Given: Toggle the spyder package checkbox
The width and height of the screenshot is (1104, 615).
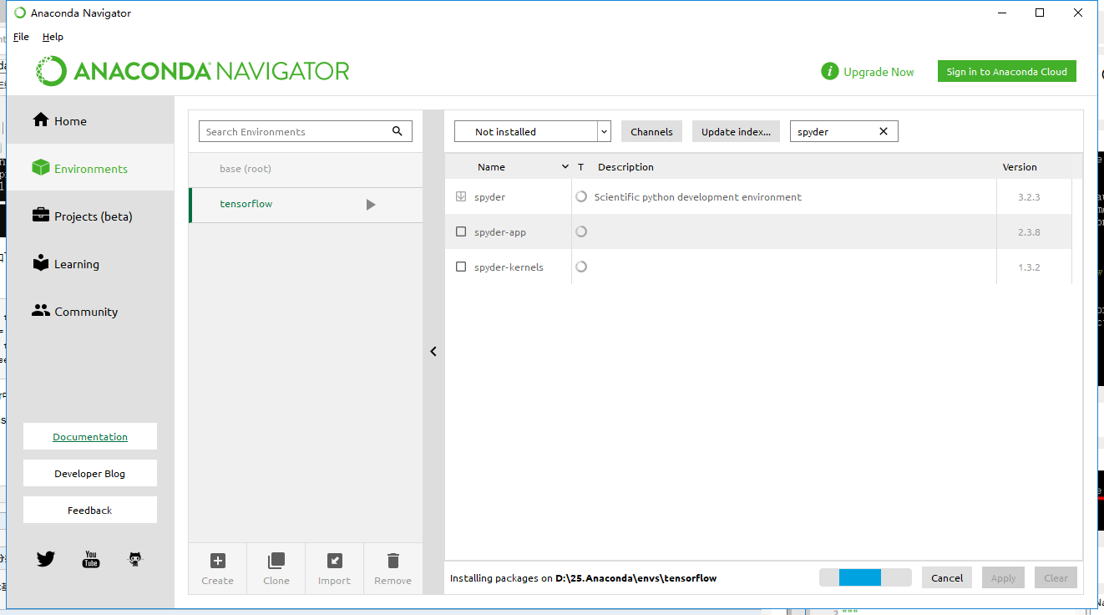Looking at the screenshot, I should click(x=461, y=197).
